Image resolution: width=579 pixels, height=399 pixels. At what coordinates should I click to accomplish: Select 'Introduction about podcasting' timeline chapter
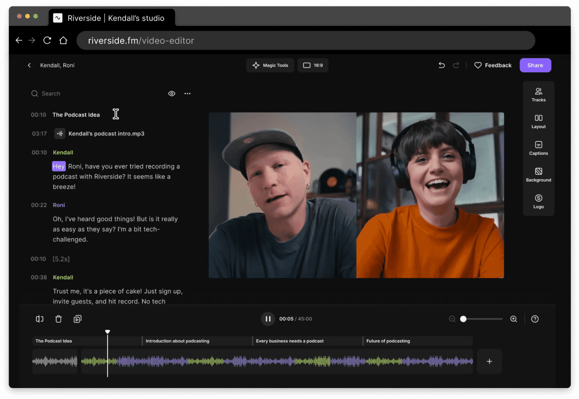(197, 341)
